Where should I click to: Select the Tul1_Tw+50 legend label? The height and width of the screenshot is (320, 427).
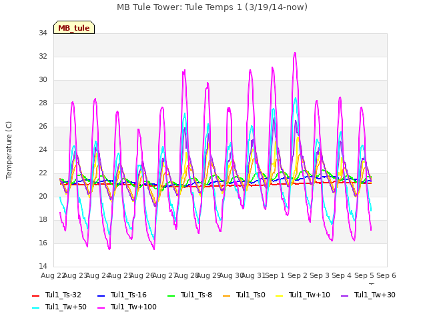66,307
